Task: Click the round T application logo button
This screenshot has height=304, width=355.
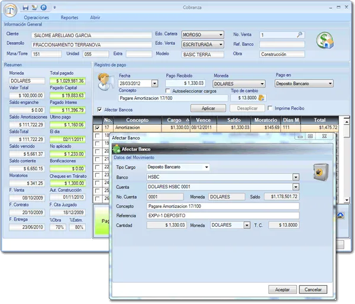Action: point(10,10)
